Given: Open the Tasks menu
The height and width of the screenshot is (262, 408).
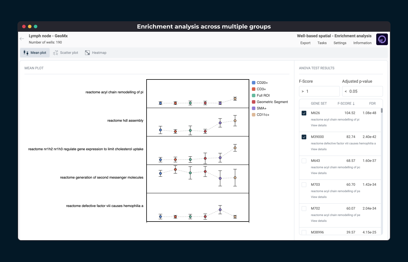Looking at the screenshot, I should click(x=322, y=43).
